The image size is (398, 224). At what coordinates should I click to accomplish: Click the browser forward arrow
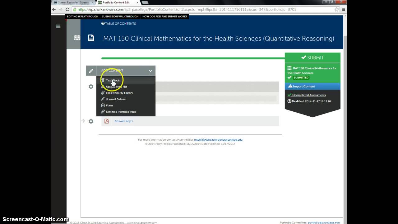(61, 9)
